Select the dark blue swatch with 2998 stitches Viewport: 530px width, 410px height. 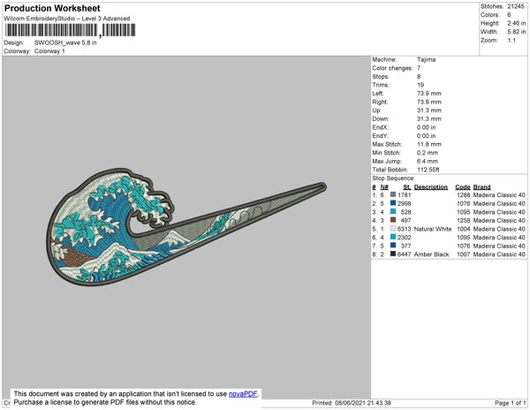tap(393, 203)
